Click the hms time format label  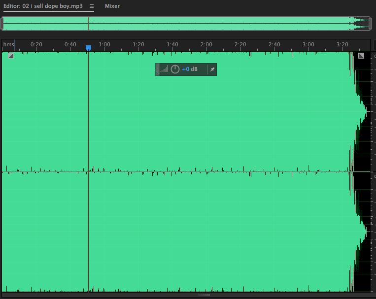(8, 44)
